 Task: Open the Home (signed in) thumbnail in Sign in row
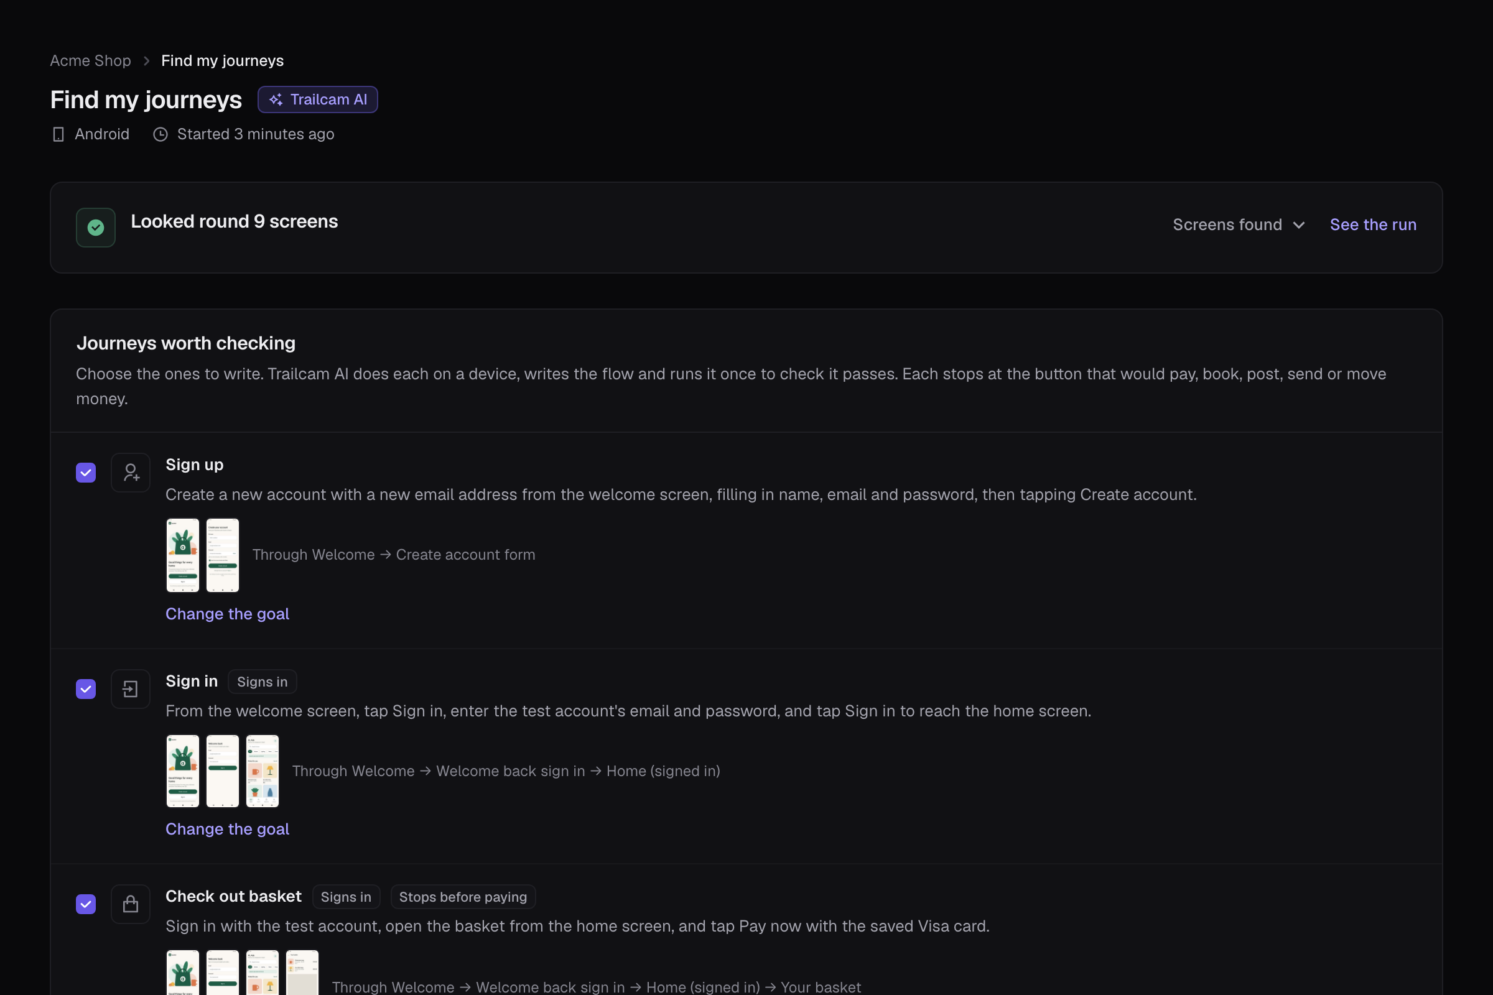(x=263, y=771)
